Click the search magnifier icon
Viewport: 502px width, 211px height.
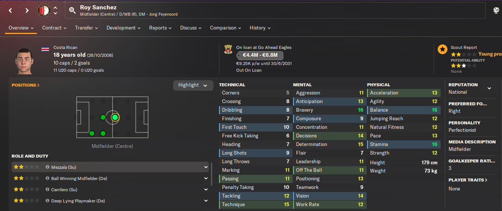pyautogui.click(x=73, y=10)
